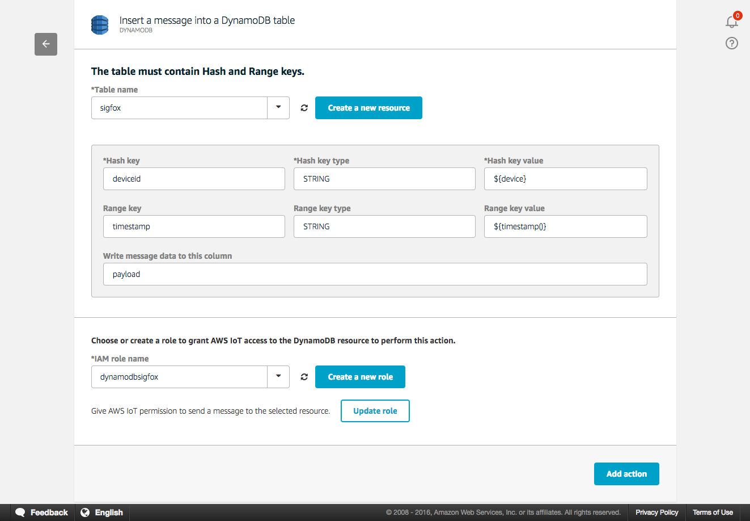
Task: Click the Feedback link in footer
Action: tap(49, 512)
